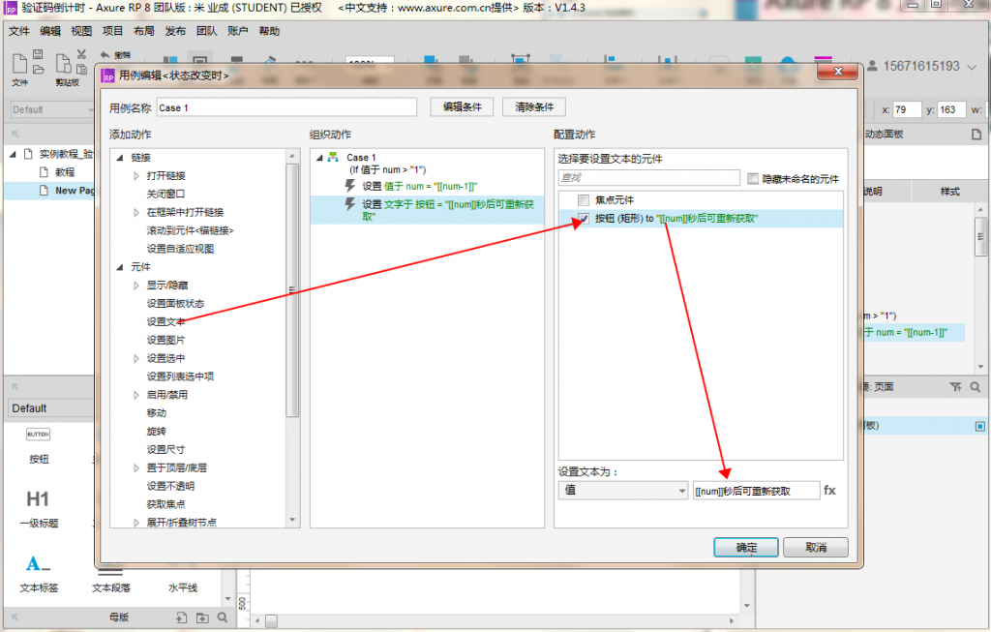Expand the 显示/隐藏 action node
Viewport: 991px width, 632px height.
click(136, 286)
